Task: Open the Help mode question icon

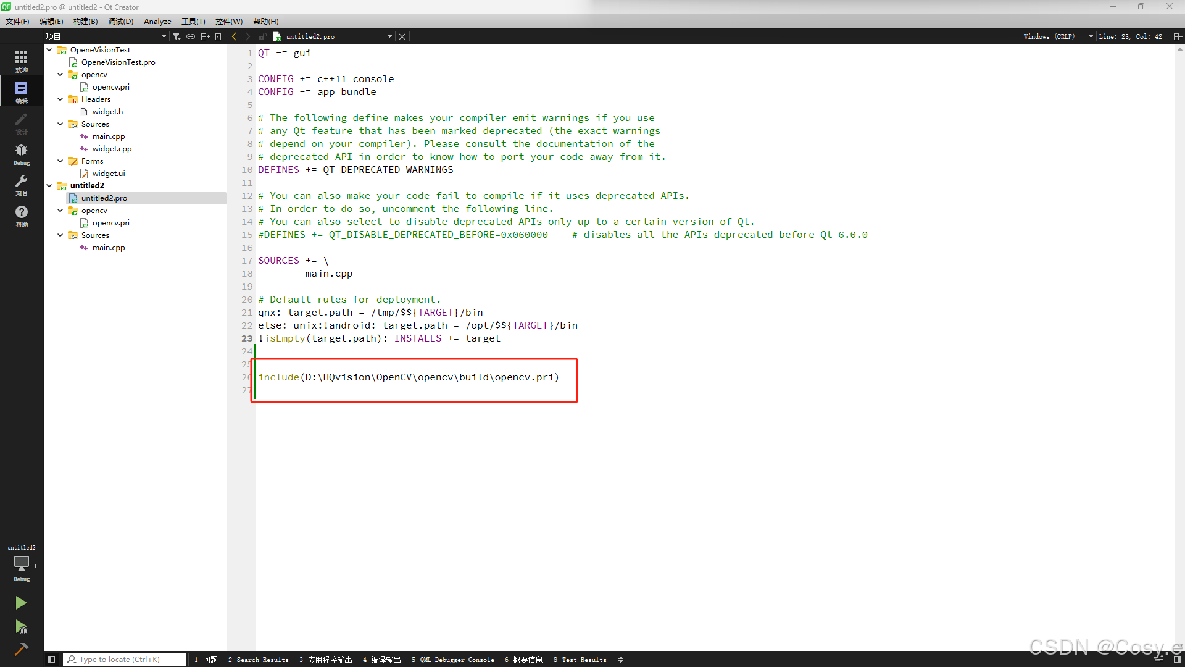Action: 21,215
